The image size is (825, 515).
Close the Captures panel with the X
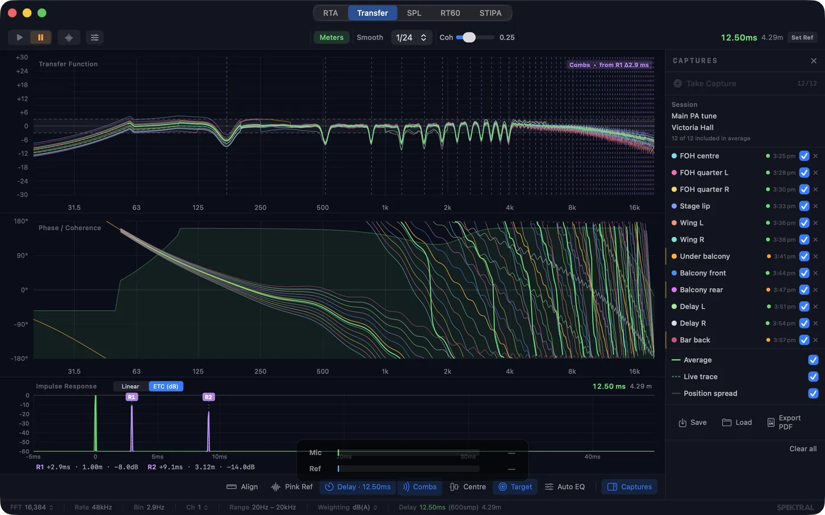pyautogui.click(x=814, y=61)
